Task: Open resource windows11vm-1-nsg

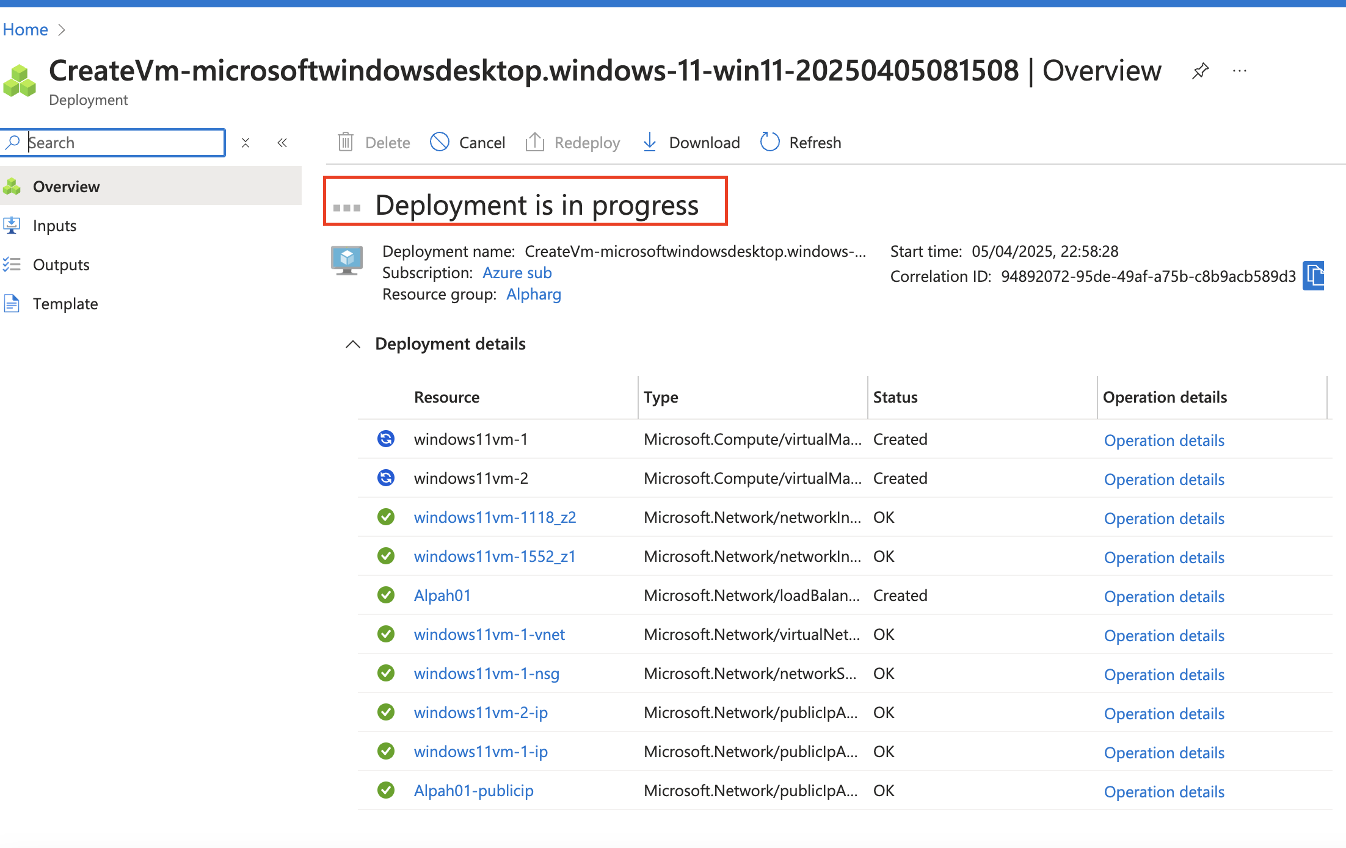Action: coord(486,674)
